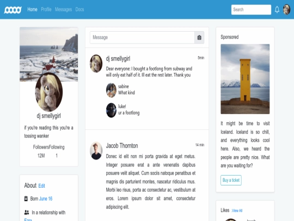Click the camera icon beside Message box
The height and width of the screenshot is (221, 294).
click(199, 38)
